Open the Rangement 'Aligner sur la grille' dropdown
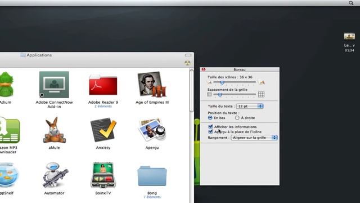This screenshot has height=203, width=360. point(254,138)
